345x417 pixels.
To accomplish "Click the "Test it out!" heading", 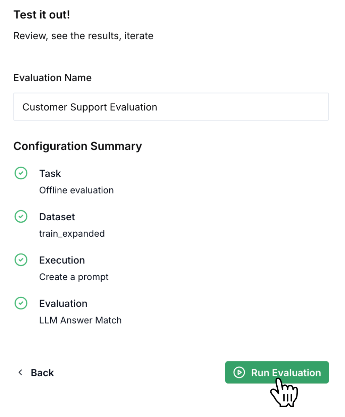I will (42, 15).
